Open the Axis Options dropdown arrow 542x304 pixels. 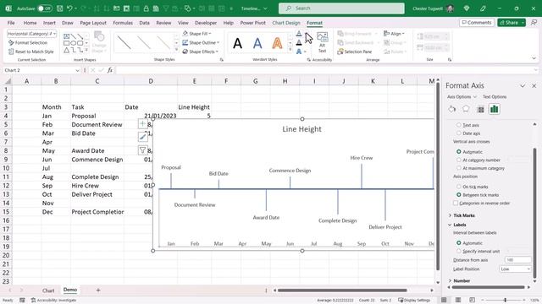(x=475, y=97)
